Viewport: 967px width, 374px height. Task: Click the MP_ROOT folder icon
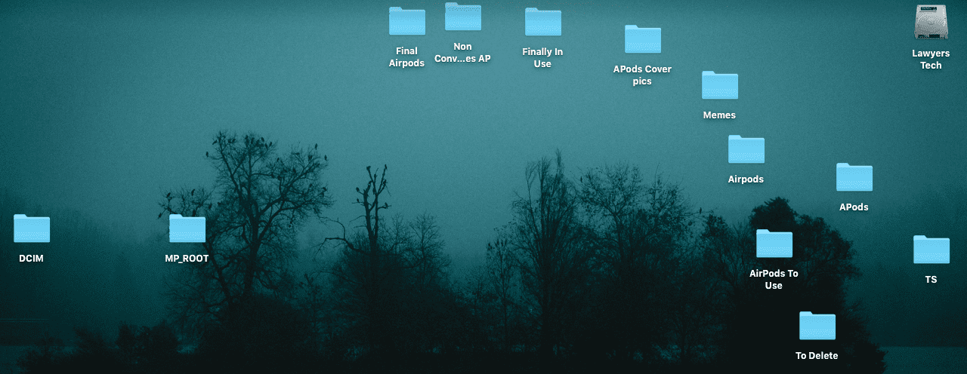point(187,228)
